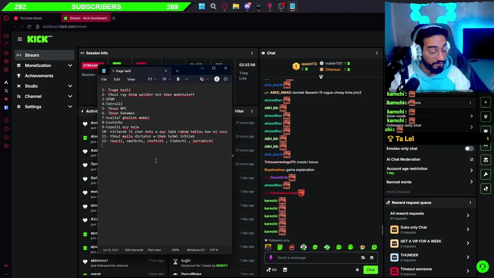This screenshot has height=278, width=494.
Task: Open Notepad View menu
Action: (x=131, y=79)
